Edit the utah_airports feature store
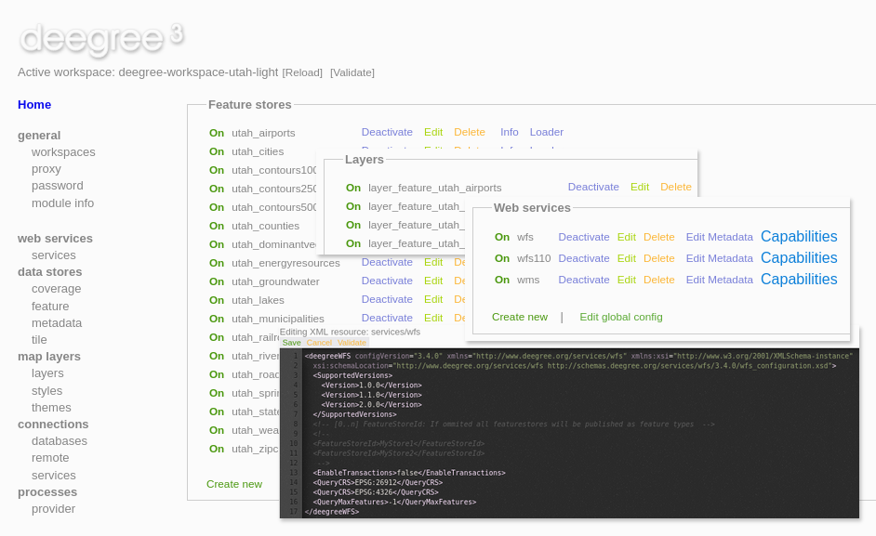876x536 pixels. (x=433, y=132)
